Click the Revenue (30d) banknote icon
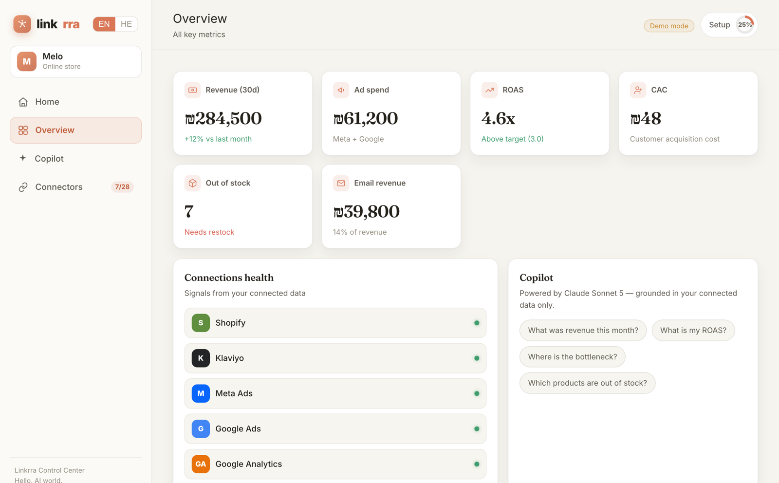Image resolution: width=779 pixels, height=483 pixels. pyautogui.click(x=192, y=90)
